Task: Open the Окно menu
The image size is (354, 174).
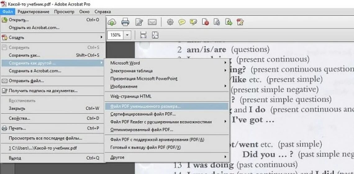Action: [84, 12]
